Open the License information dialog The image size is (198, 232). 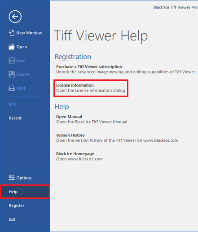91,88
